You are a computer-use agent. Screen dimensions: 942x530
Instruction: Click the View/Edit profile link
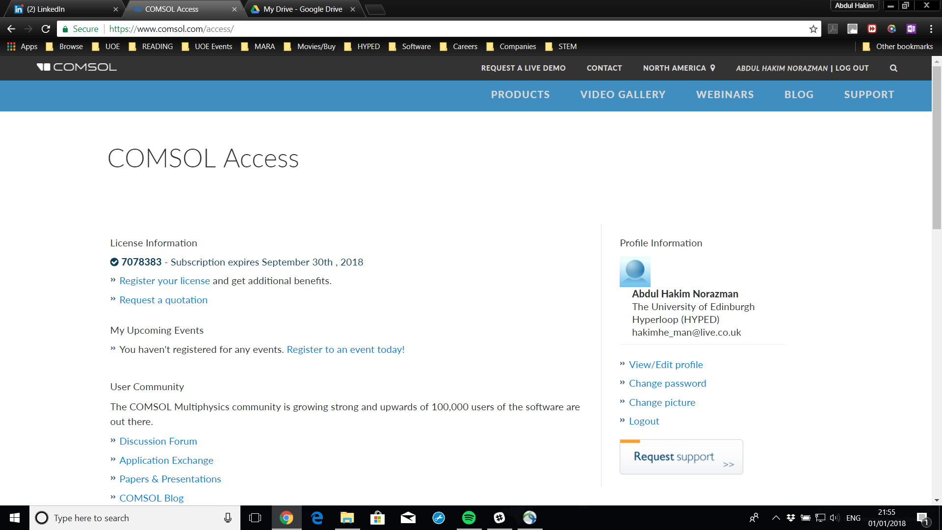click(666, 365)
